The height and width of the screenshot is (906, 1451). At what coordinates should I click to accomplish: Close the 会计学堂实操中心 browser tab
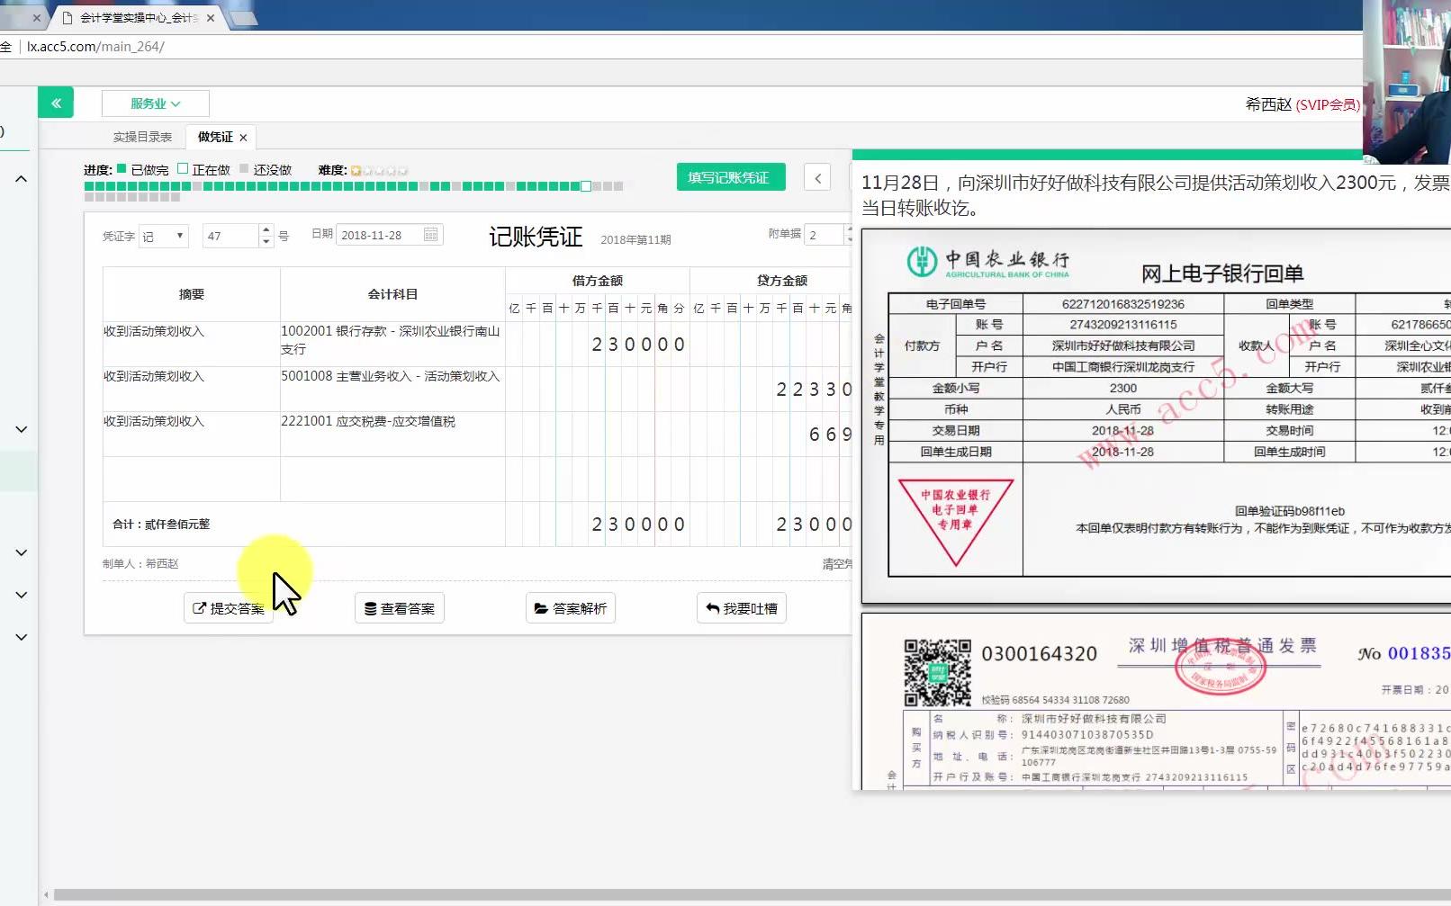(x=211, y=17)
